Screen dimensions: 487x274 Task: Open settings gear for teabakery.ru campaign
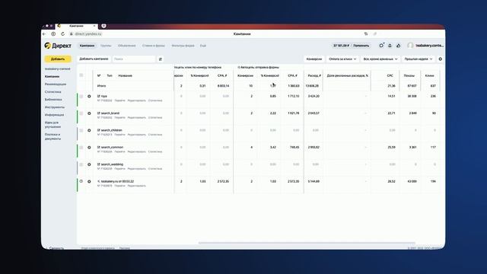pyautogui.click(x=89, y=181)
